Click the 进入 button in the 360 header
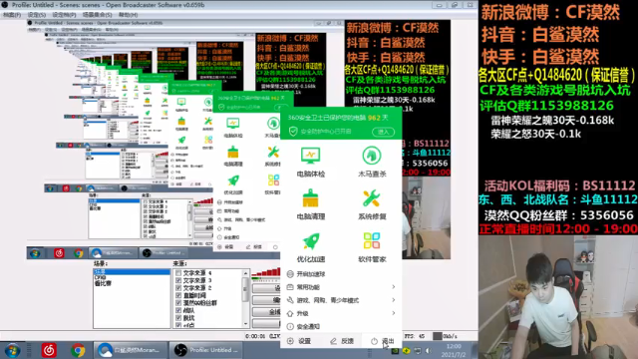The image size is (638, 359). [383, 132]
